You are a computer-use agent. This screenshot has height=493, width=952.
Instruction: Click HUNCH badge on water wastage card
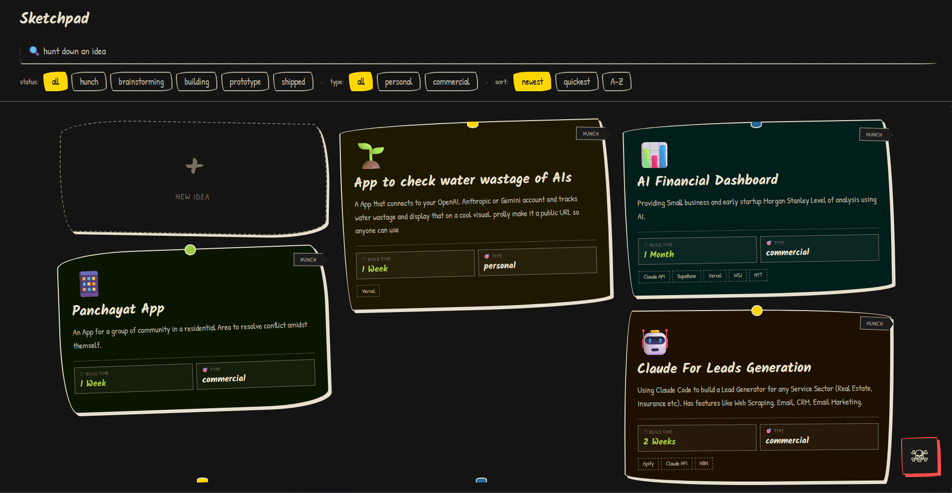(x=591, y=134)
